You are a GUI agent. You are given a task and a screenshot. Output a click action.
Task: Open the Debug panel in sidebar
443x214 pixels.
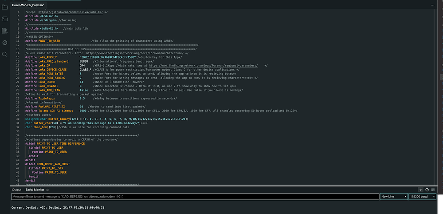point(4,43)
